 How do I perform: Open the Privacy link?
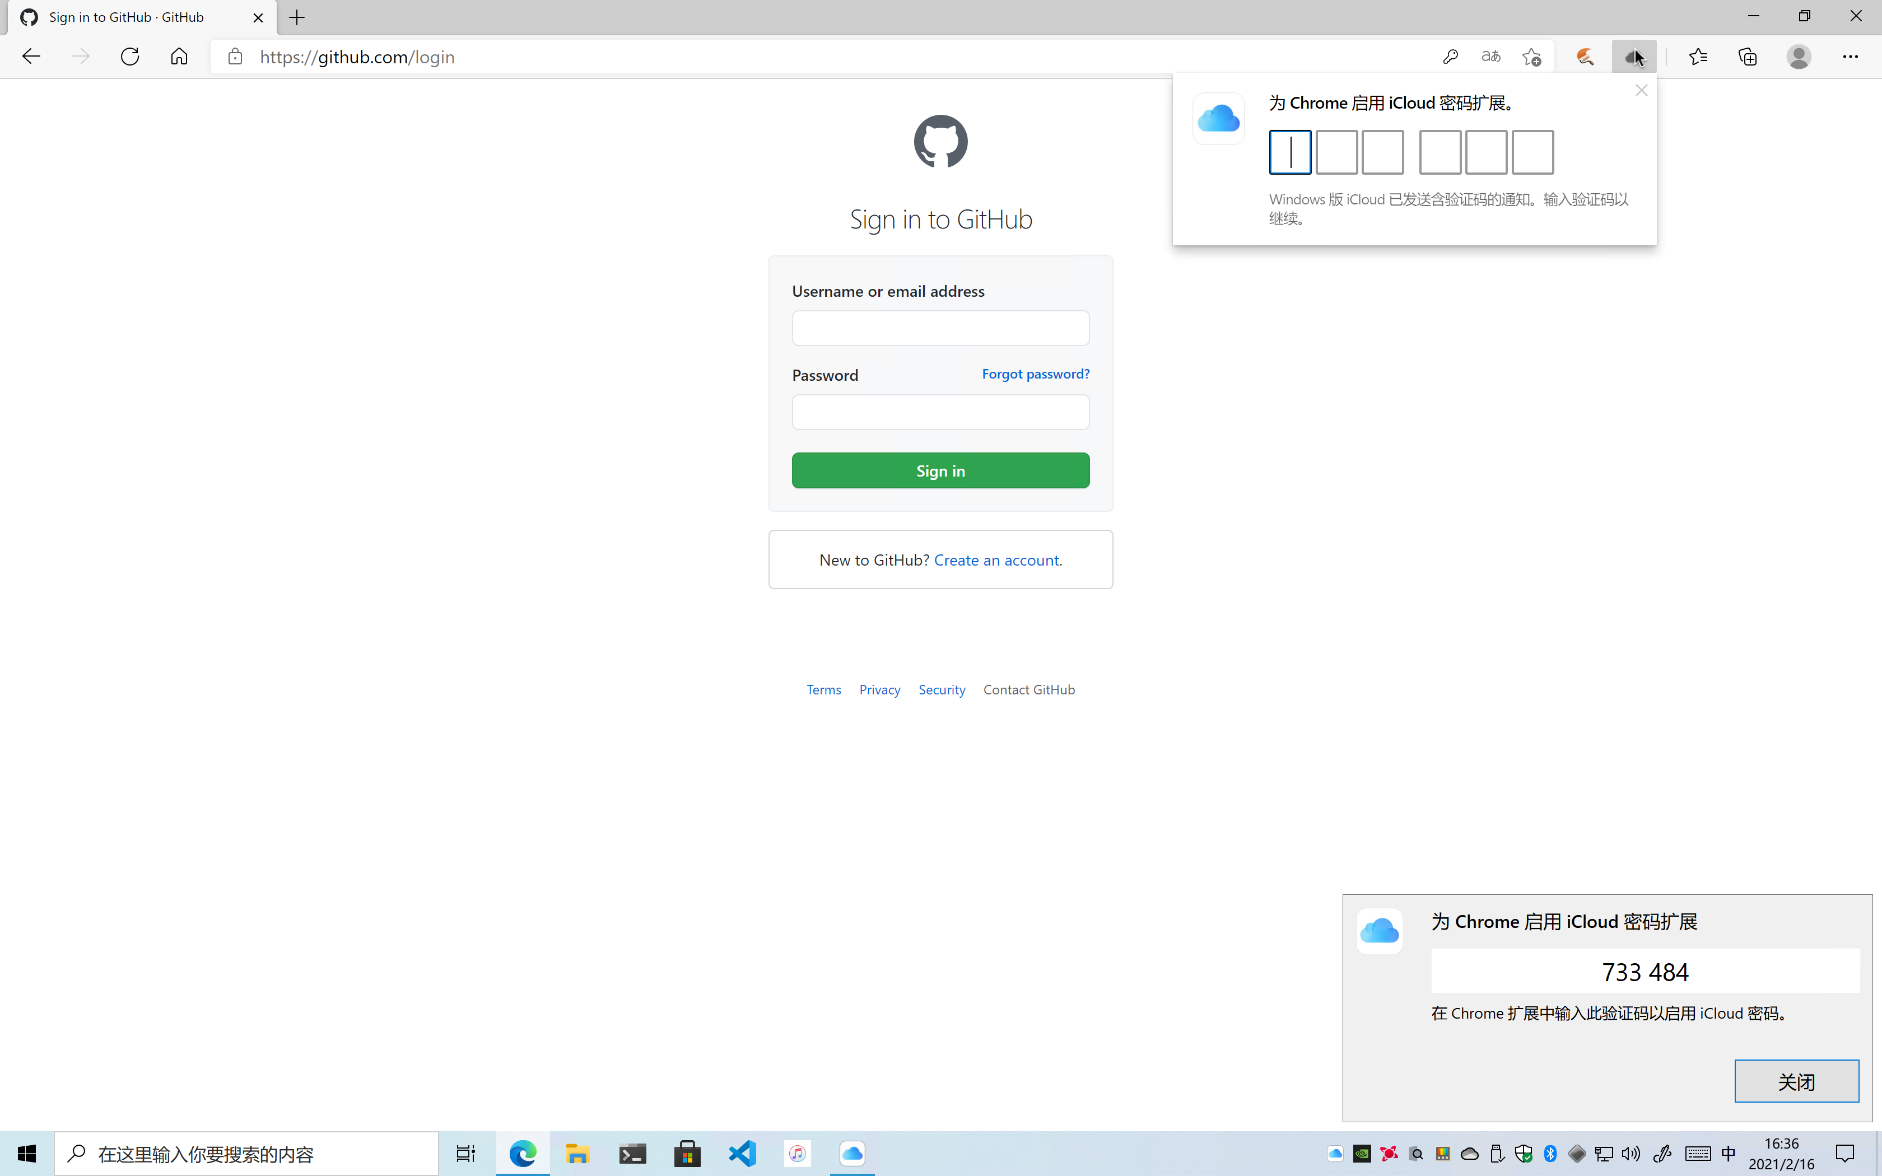(x=879, y=690)
